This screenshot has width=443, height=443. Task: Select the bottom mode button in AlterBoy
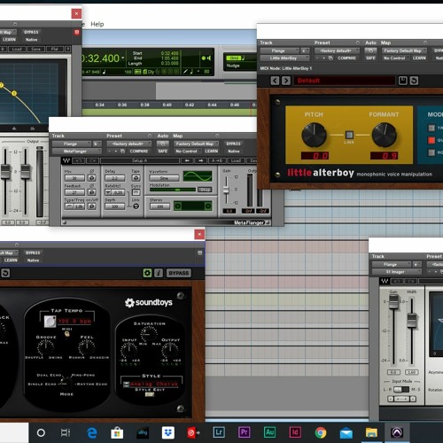pyautogui.click(x=431, y=152)
